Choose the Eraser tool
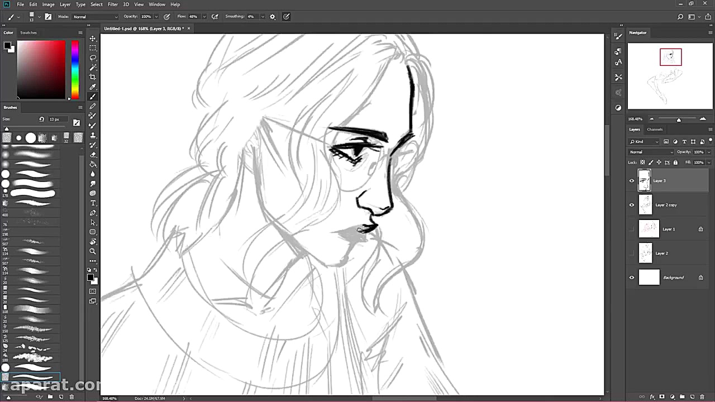 93,155
